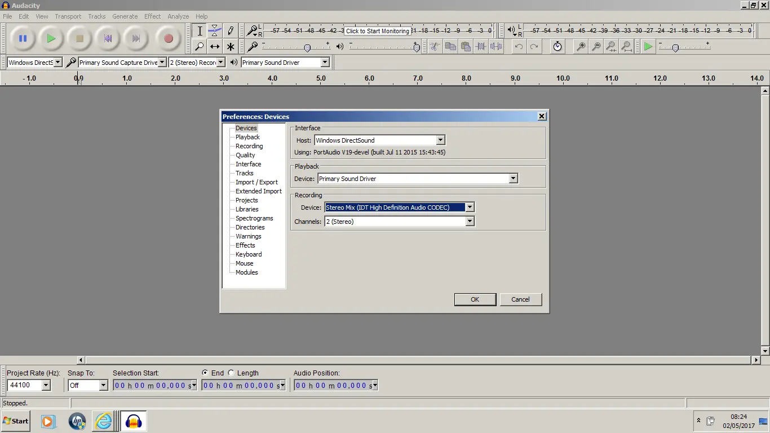Click the Fit Project zoom icon
The width and height of the screenshot is (770, 433).
pos(626,46)
